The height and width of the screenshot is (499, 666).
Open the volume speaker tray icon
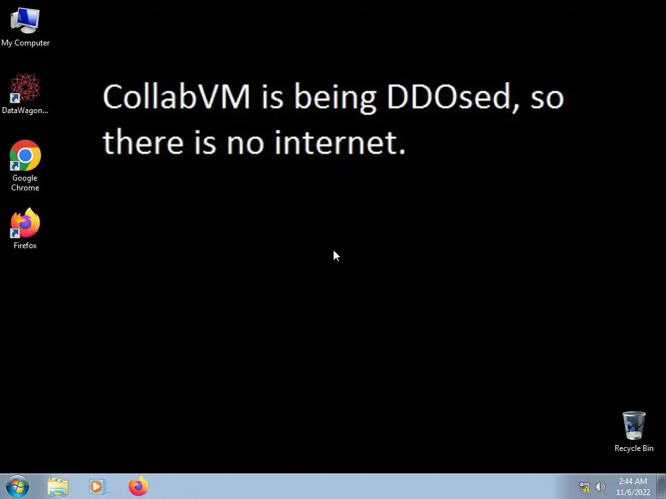(600, 487)
